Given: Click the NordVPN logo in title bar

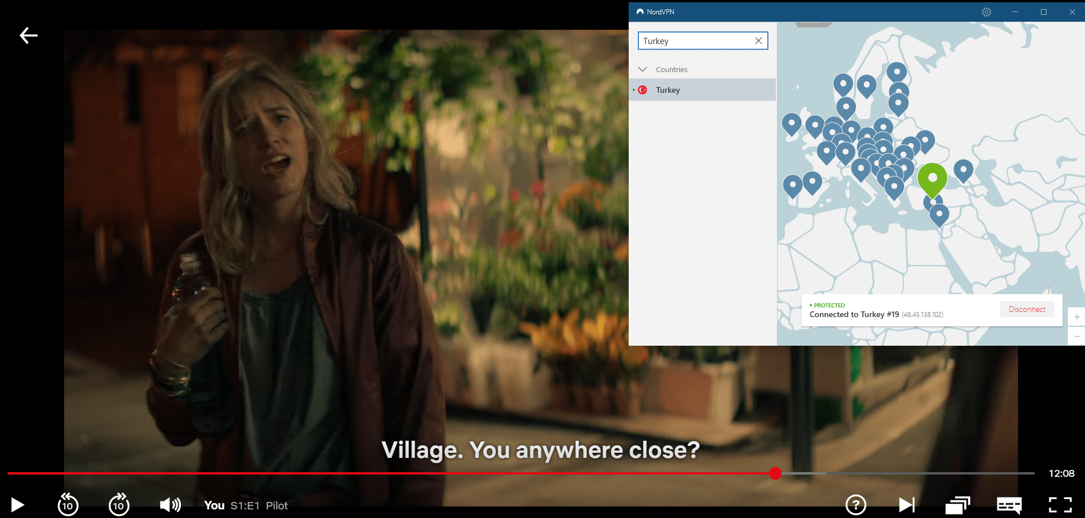Looking at the screenshot, I should 640,11.
